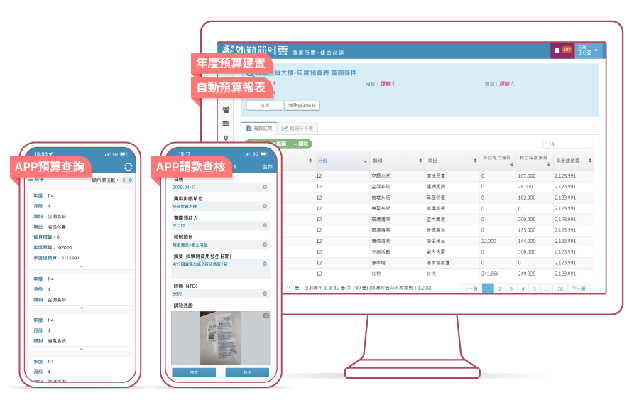Open the list icon in the desktop sidebar
Image resolution: width=639 pixels, height=405 pixels.
pyautogui.click(x=226, y=124)
